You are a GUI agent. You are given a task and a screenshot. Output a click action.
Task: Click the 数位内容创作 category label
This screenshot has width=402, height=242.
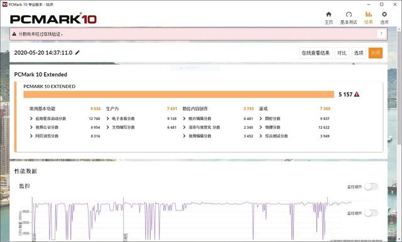tap(195, 109)
